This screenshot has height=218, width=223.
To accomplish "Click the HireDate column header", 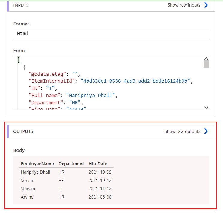I will click(x=98, y=164).
